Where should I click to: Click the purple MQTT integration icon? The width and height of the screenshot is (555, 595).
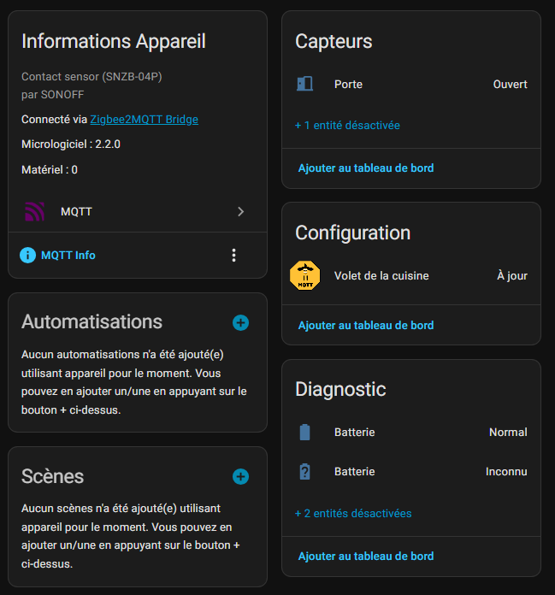tap(34, 212)
